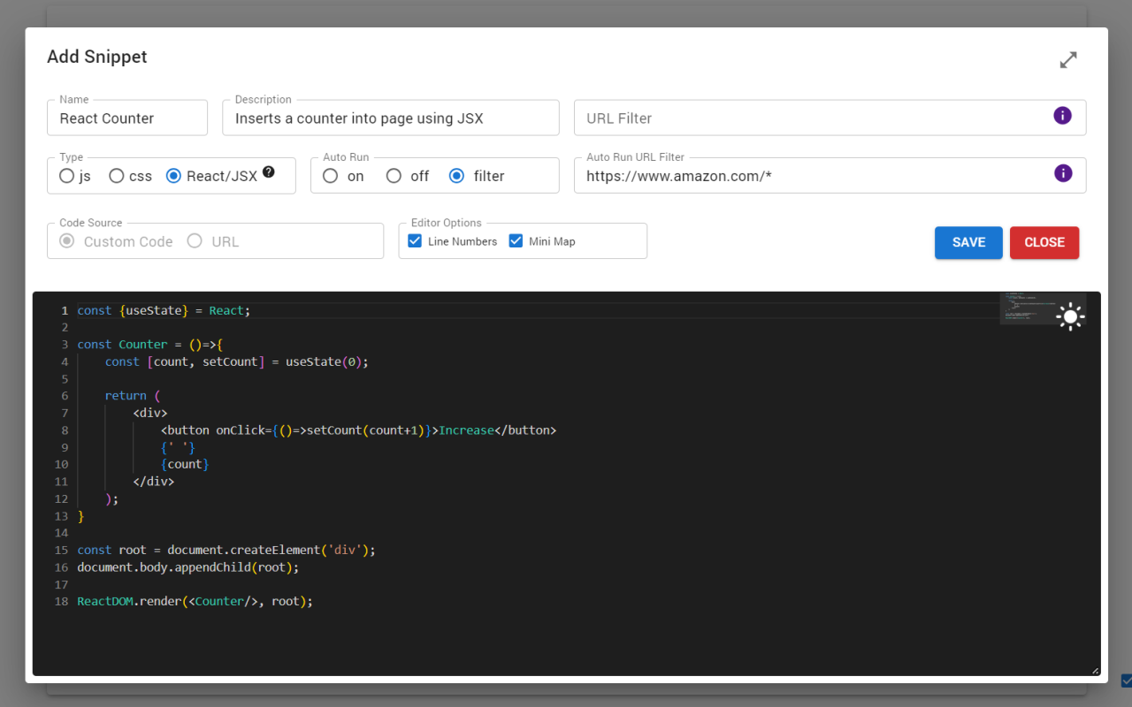Click the resize handle of the code editor
Image resolution: width=1132 pixels, height=707 pixels.
tap(1094, 670)
